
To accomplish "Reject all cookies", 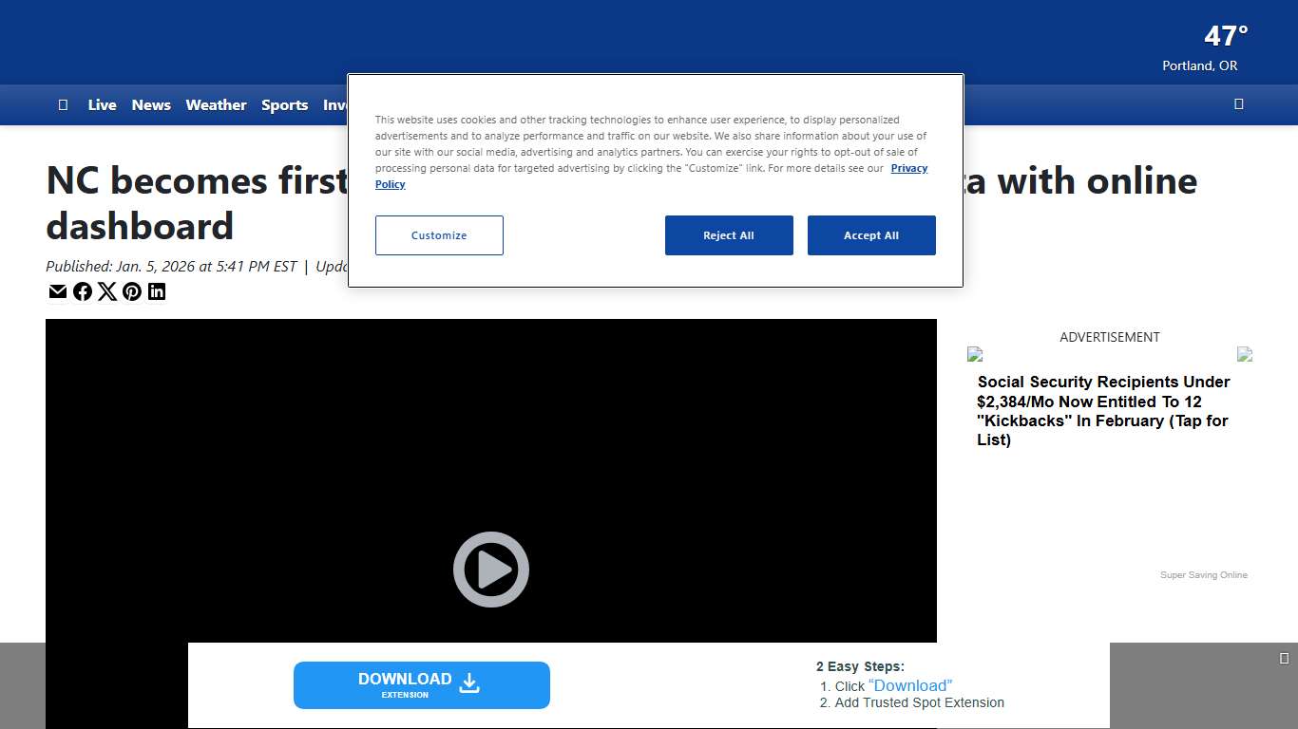I will tap(729, 235).
